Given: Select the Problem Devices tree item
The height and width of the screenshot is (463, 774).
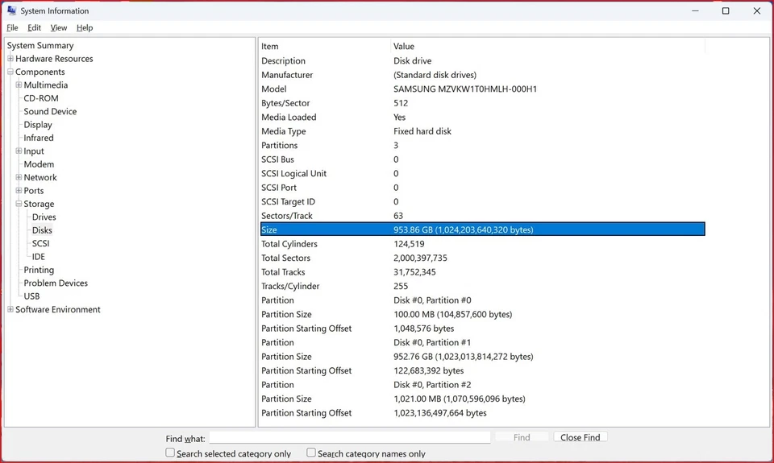Looking at the screenshot, I should 56,283.
